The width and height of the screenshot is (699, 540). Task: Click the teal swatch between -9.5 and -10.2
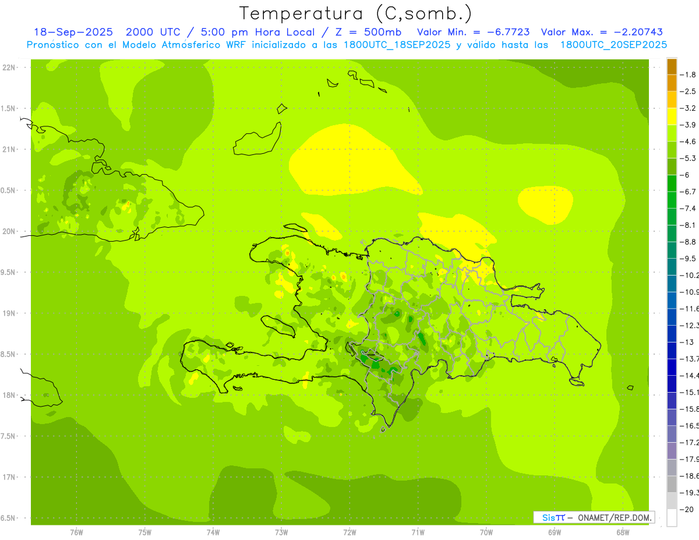point(672,266)
